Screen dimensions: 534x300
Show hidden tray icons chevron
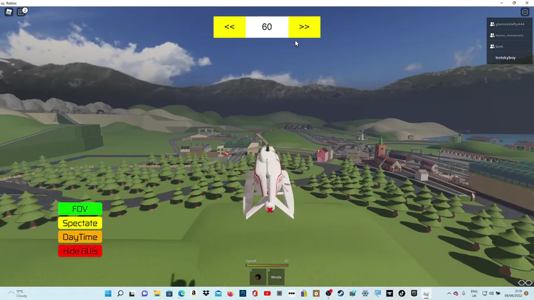click(449, 293)
